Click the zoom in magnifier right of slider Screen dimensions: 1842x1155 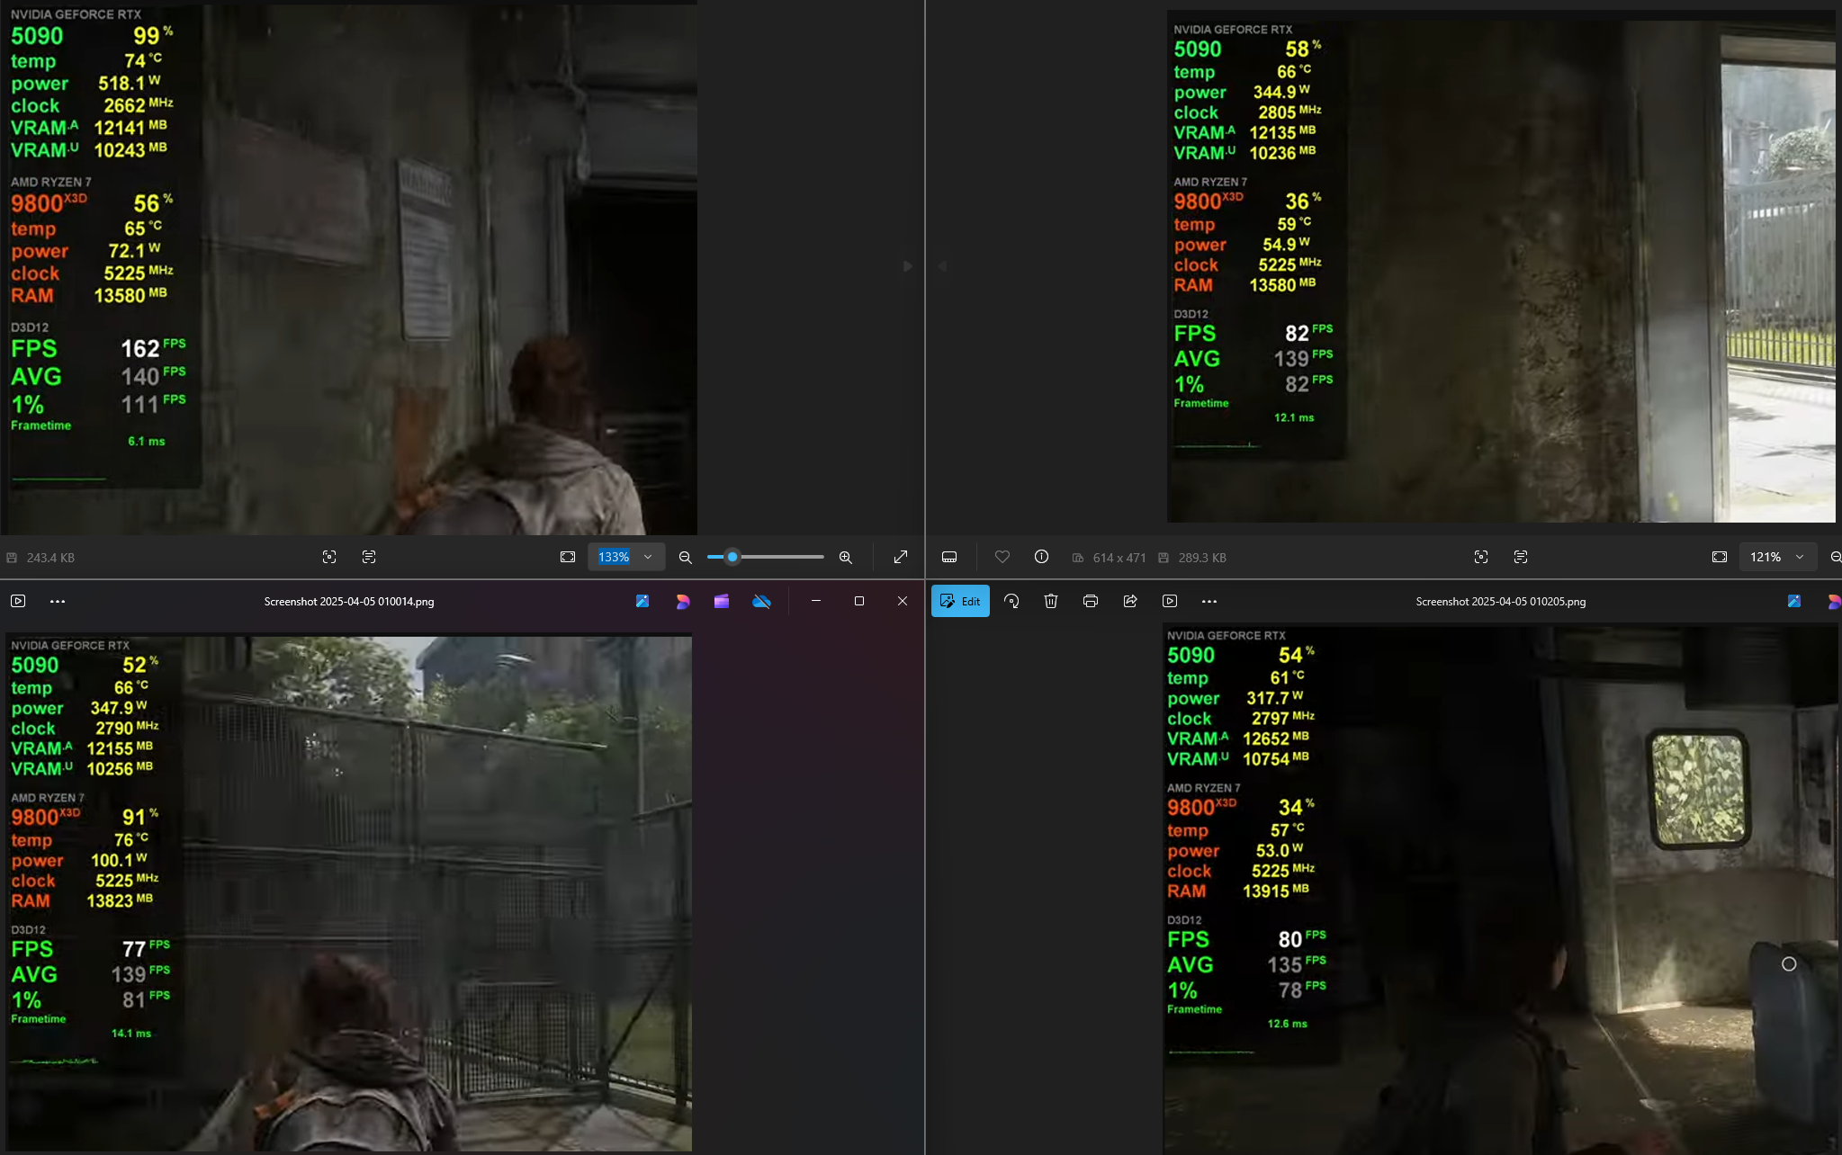point(846,557)
